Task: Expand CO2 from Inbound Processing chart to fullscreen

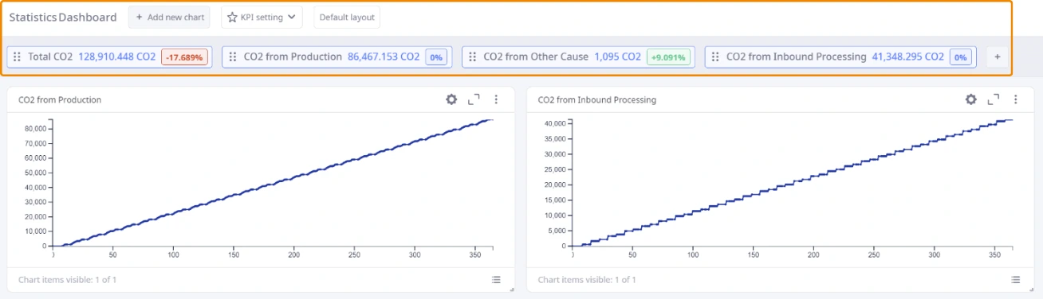Action: (x=994, y=99)
